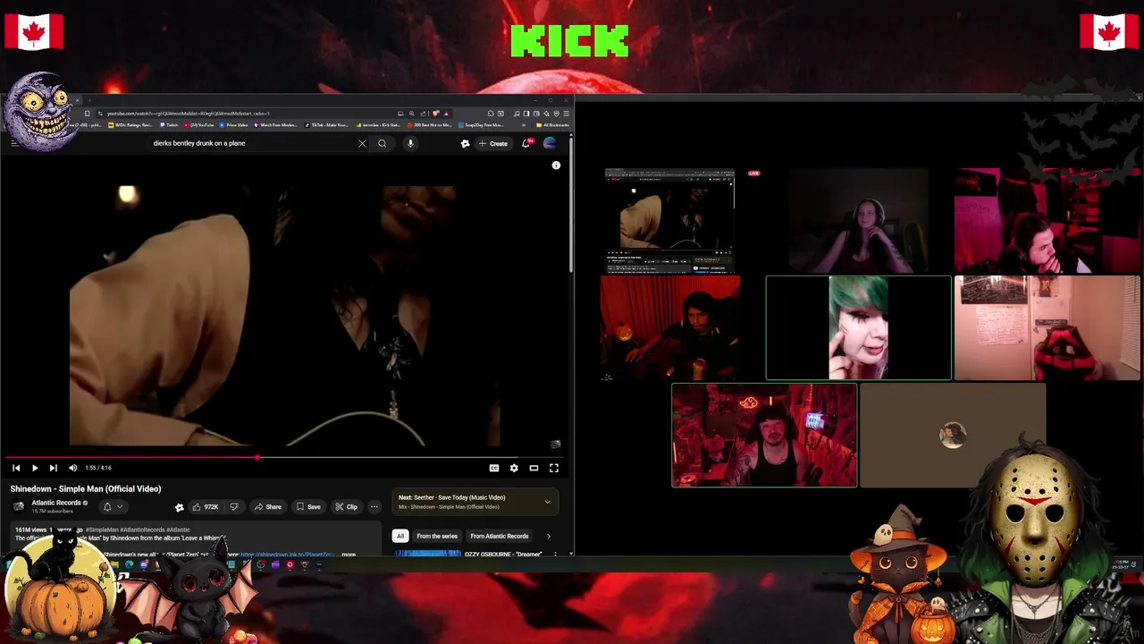Expand notification bell dropdown for channel
Image resolution: width=1144 pixels, height=644 pixels.
(112, 507)
